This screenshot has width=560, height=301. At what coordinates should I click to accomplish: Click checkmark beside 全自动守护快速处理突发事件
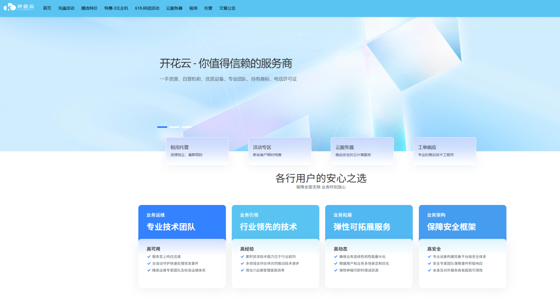[x=149, y=263]
